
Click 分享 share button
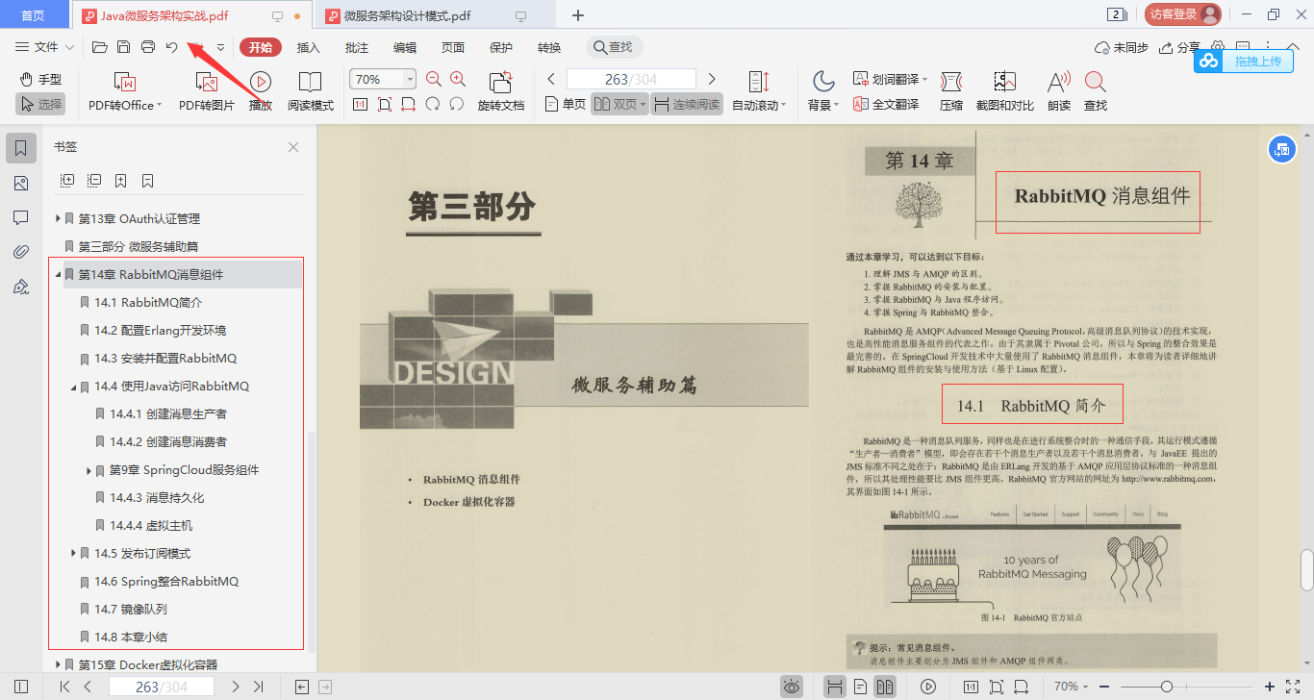(x=1179, y=47)
